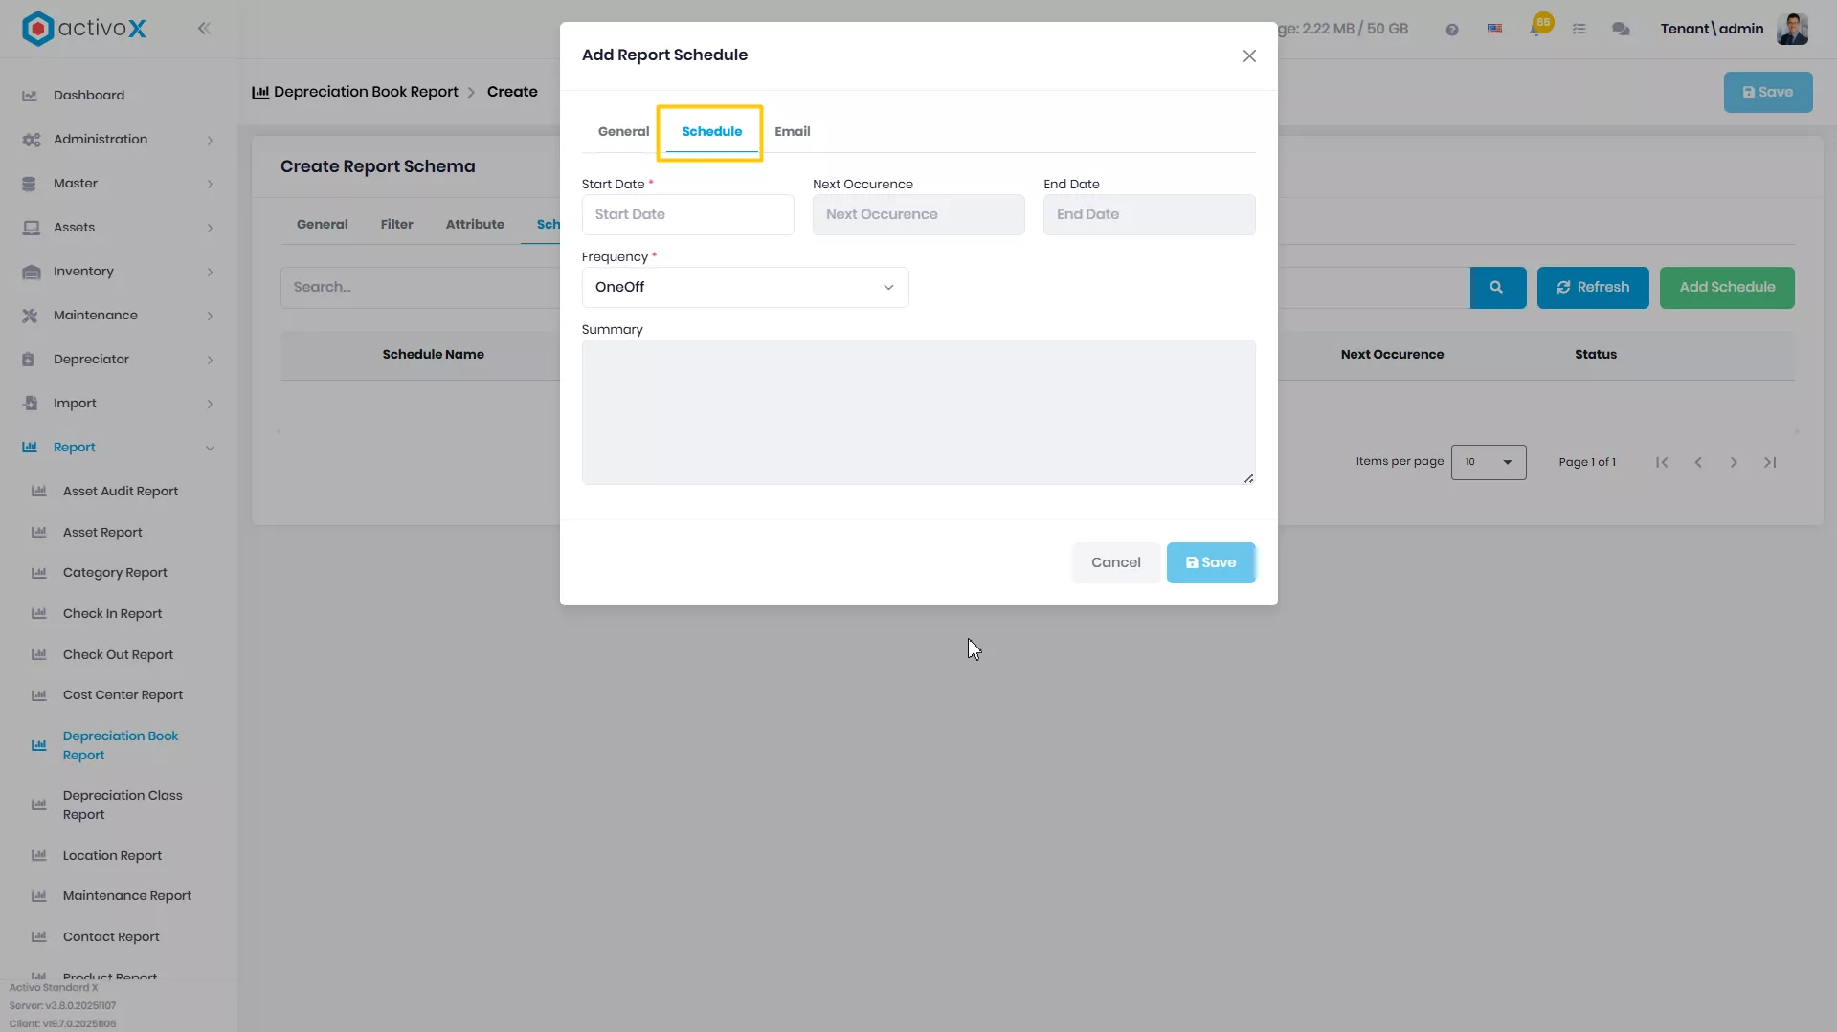Click the Depreciation Book Report breadcrumb icon
Image resolution: width=1837 pixels, height=1032 pixels.
(x=260, y=93)
